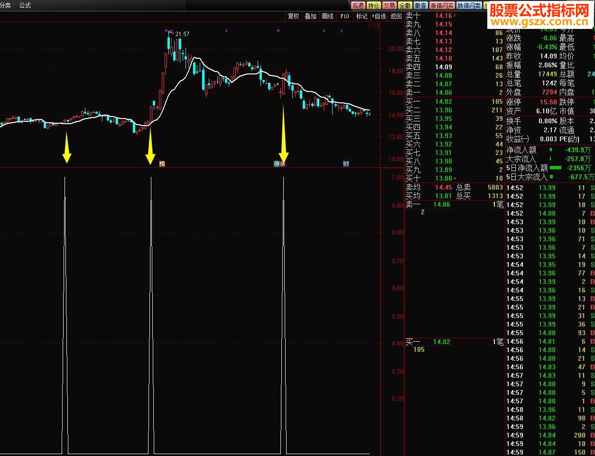Click the 买一 price 14.02 in depth list

click(x=444, y=101)
